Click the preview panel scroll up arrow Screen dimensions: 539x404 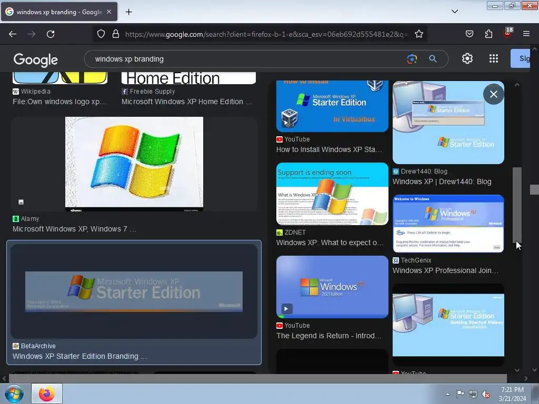517,85
